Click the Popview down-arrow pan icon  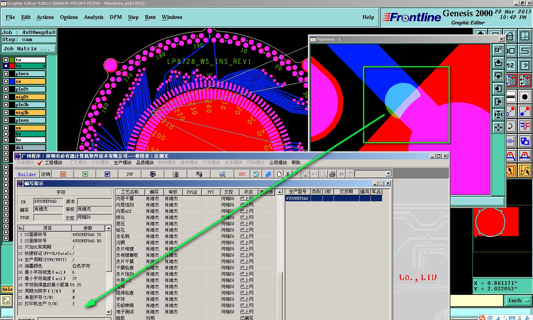coord(498,76)
